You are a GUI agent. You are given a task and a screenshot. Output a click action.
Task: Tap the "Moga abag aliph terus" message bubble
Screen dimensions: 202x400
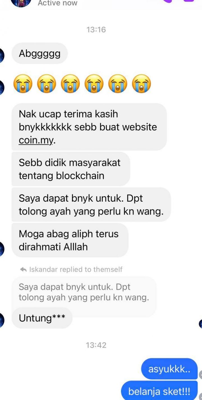[x=70, y=240]
